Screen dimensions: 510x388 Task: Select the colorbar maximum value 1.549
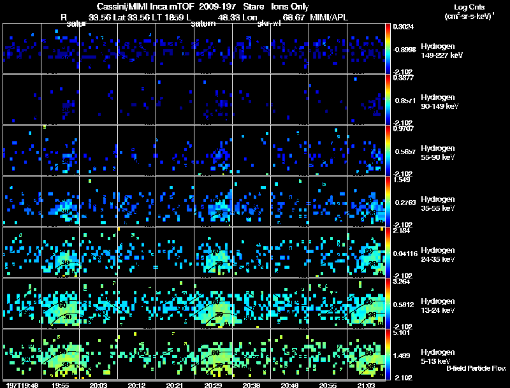[x=402, y=180]
